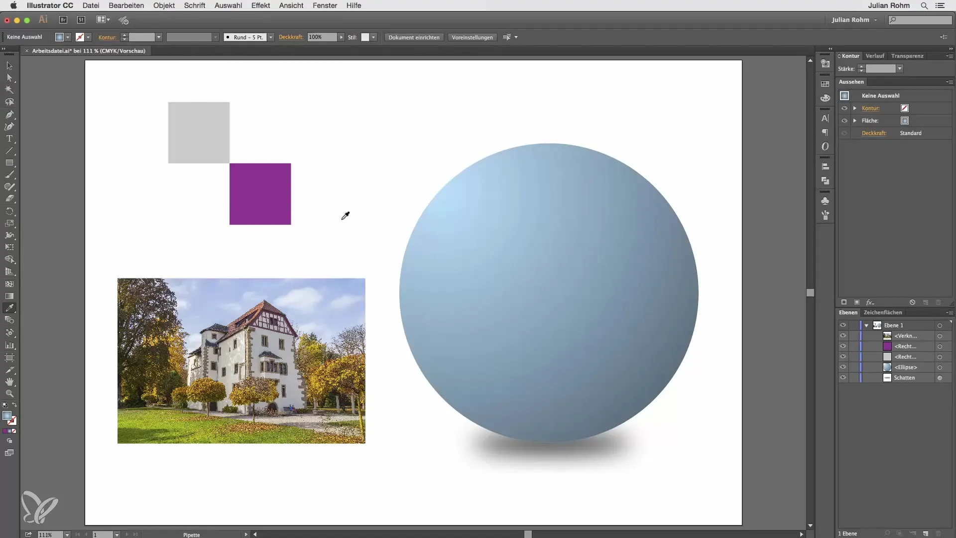Screen dimensions: 956x538
Task: Select the Direct Selection tool
Action: [9, 78]
